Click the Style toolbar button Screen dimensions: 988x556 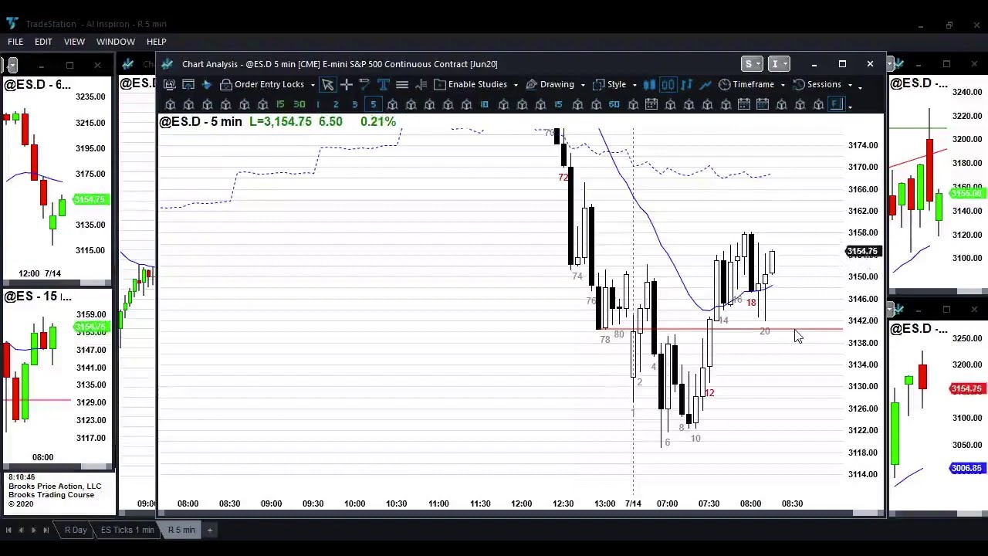pos(609,84)
